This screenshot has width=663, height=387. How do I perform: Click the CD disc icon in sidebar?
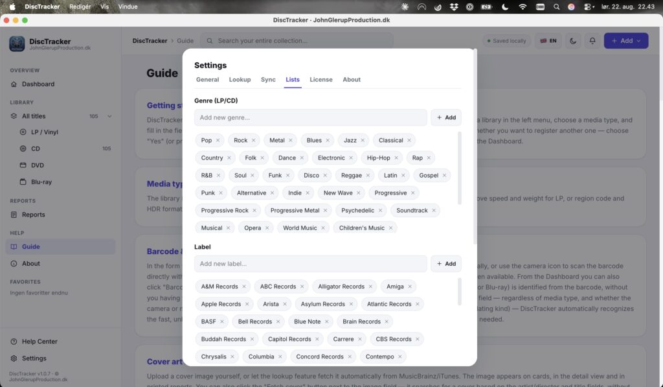(x=23, y=148)
